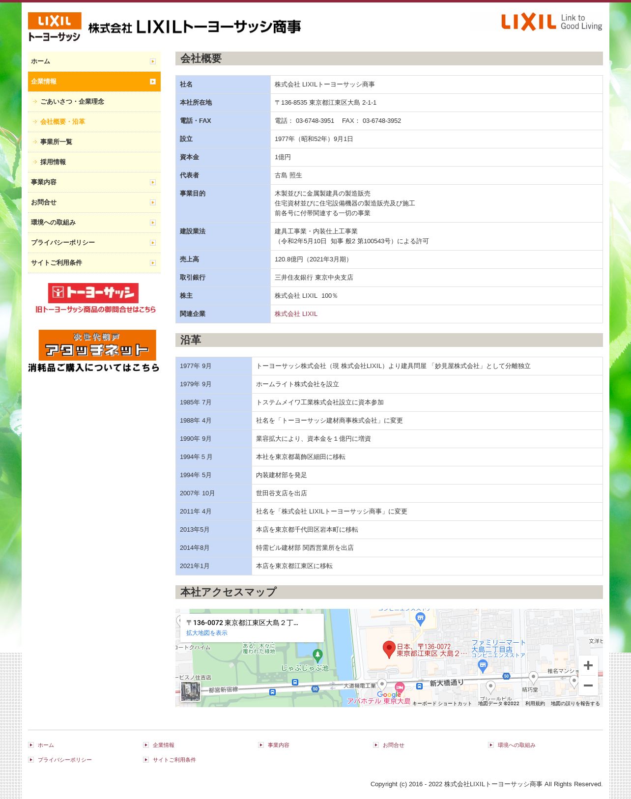The height and width of the screenshot is (799, 631).
Task: Zoom in the map with plus button
Action: pos(588,665)
